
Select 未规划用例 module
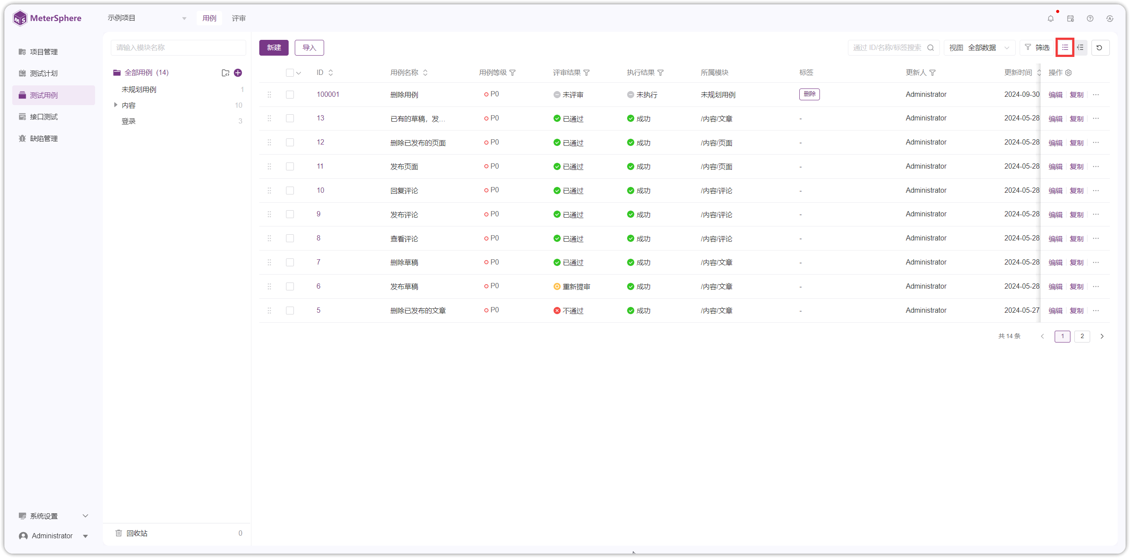[138, 89]
